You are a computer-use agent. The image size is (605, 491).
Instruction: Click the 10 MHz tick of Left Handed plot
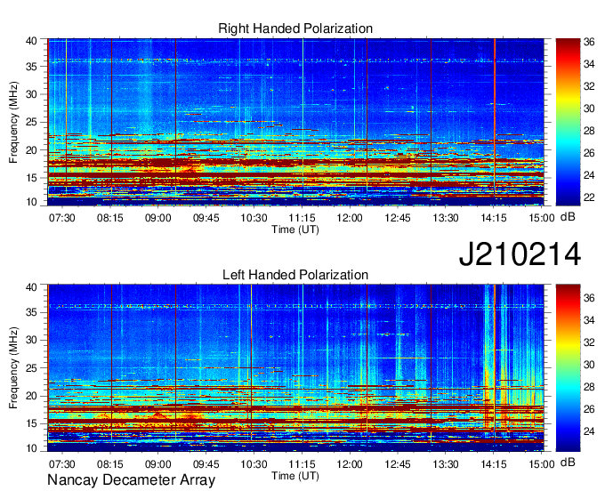[x=31, y=448]
